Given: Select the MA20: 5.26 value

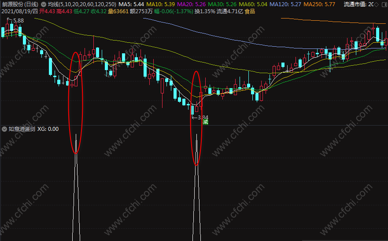Looking at the screenshot, I should 191,4.
